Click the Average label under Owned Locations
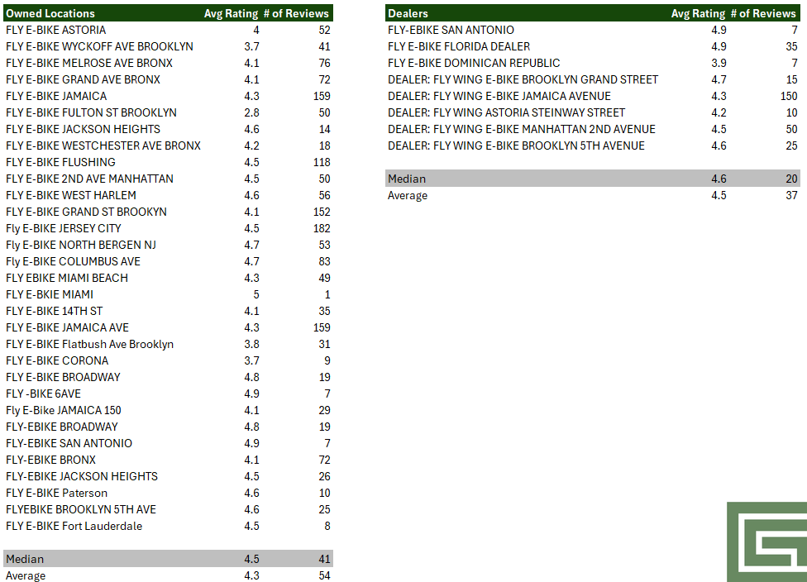 pos(26,575)
